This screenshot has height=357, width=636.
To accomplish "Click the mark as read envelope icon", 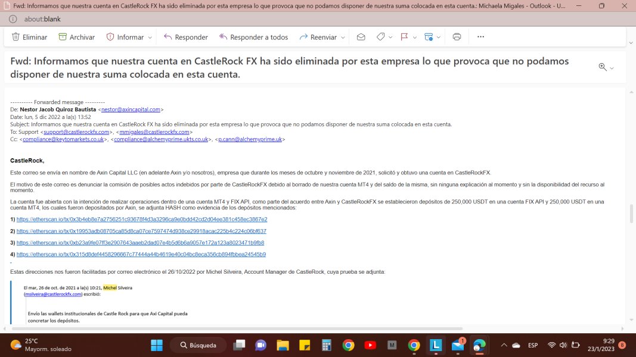I will pos(361,37).
